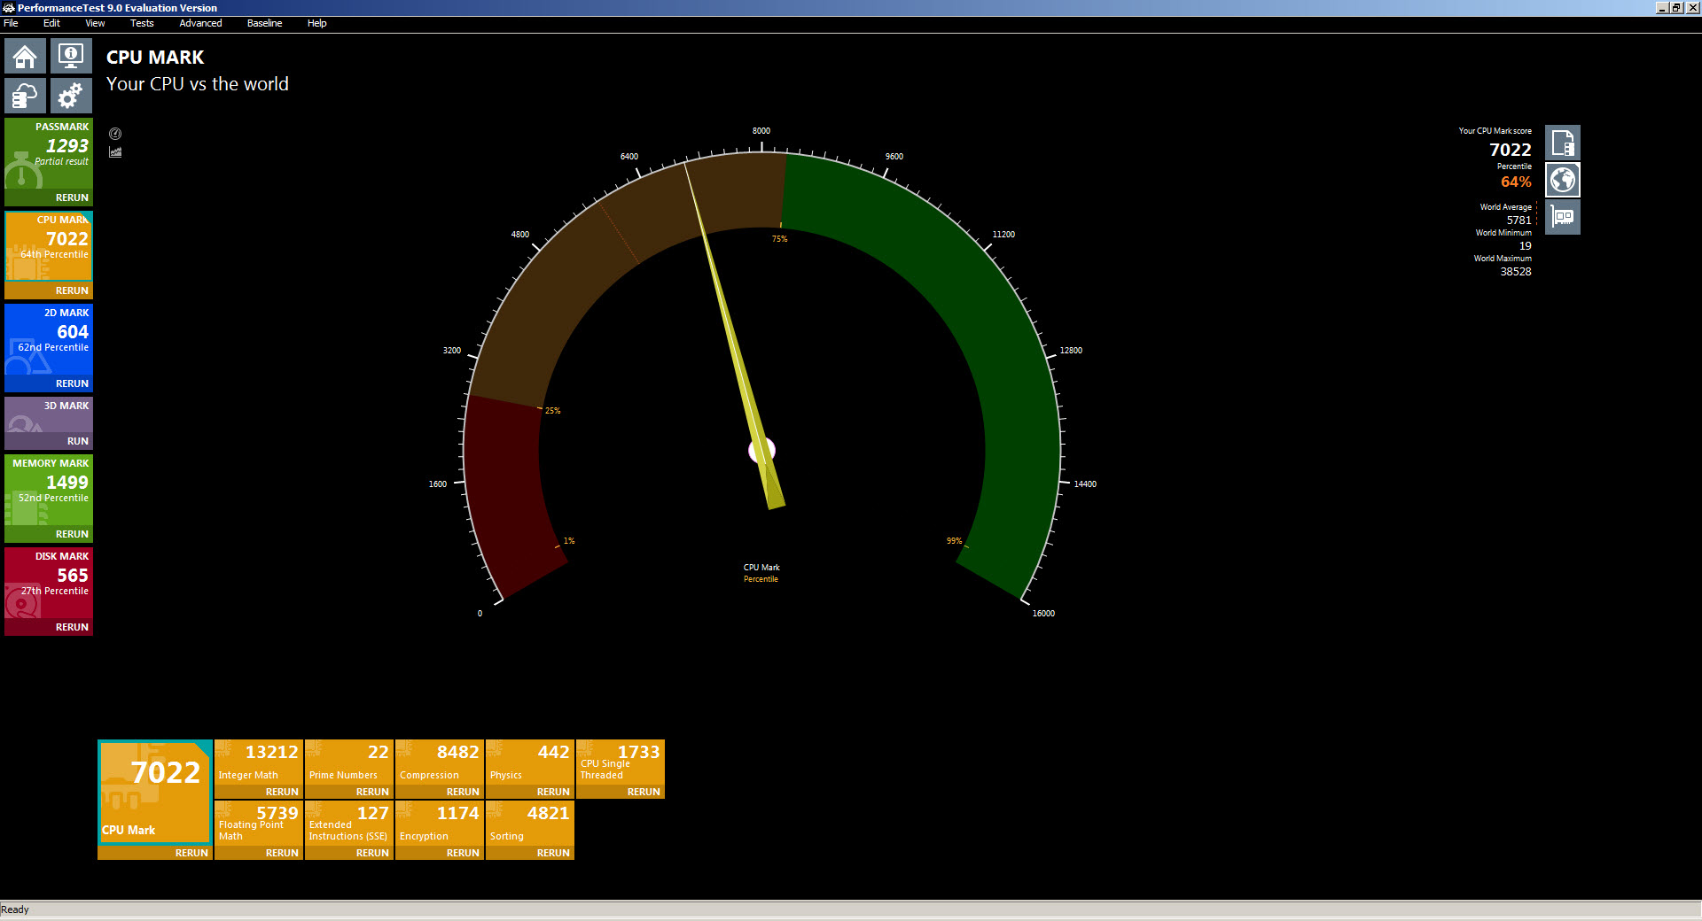Select the hardware card comparison icon
Image resolution: width=1702 pixels, height=921 pixels.
(x=1563, y=217)
